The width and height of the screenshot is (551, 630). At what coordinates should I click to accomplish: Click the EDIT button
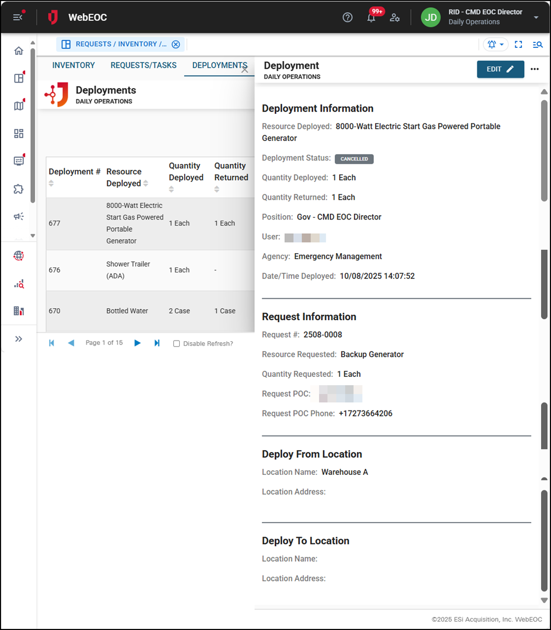[x=500, y=69]
